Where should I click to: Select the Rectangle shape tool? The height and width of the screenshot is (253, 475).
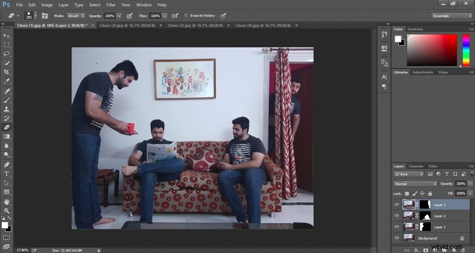click(6, 192)
